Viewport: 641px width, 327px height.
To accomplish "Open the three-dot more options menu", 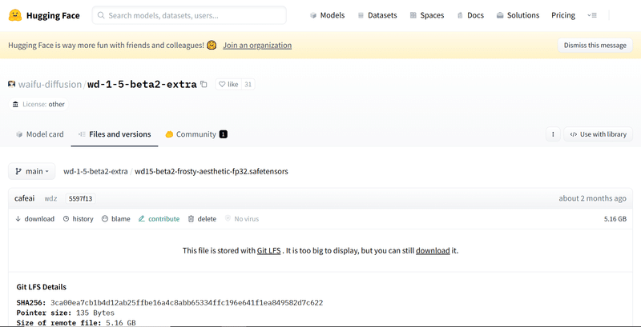I will point(553,134).
